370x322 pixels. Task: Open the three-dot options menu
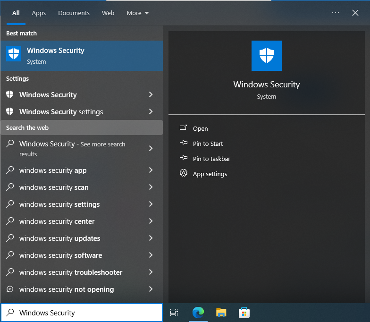click(x=335, y=13)
